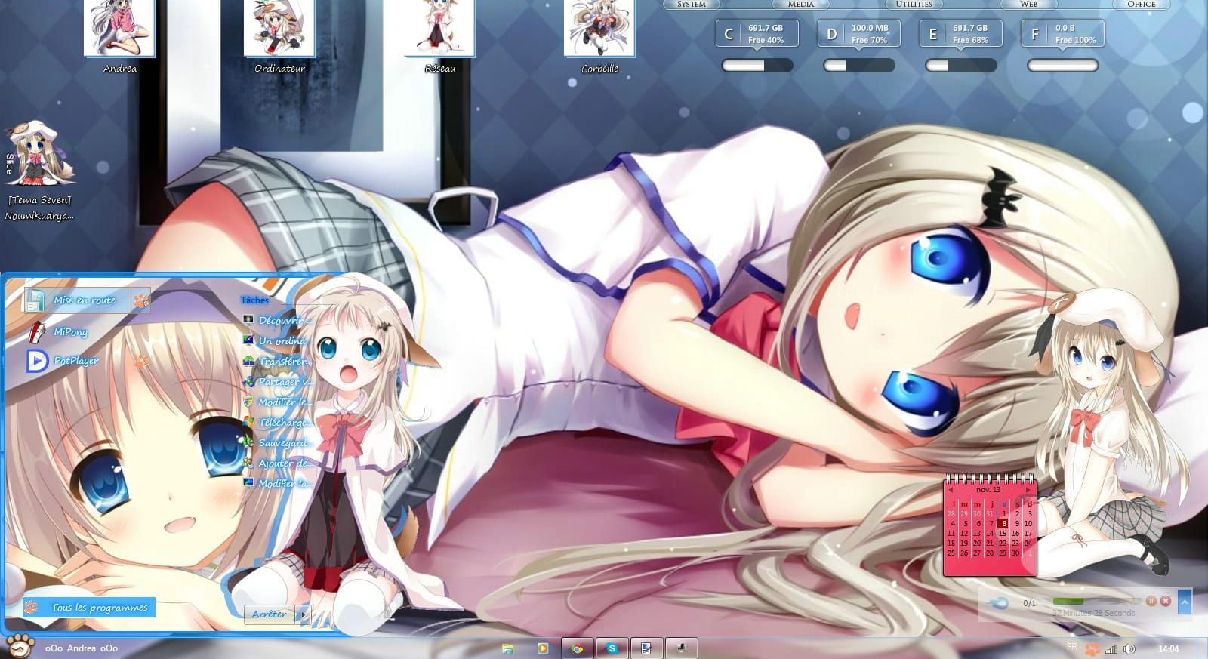Click the Slide sidebar label on the left
Screen dimensions: 1208x659
point(10,163)
